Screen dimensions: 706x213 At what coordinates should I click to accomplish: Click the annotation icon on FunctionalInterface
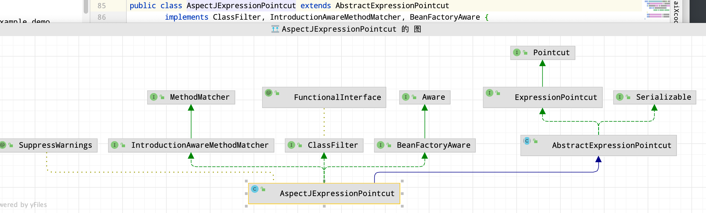coord(269,93)
